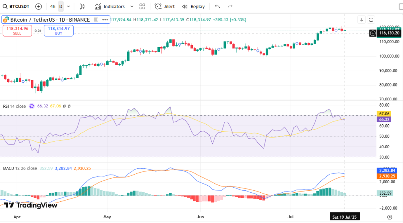Click the down arrow button on chart
Image resolution: width=403 pixels, height=223 pixels.
[x=362, y=20]
